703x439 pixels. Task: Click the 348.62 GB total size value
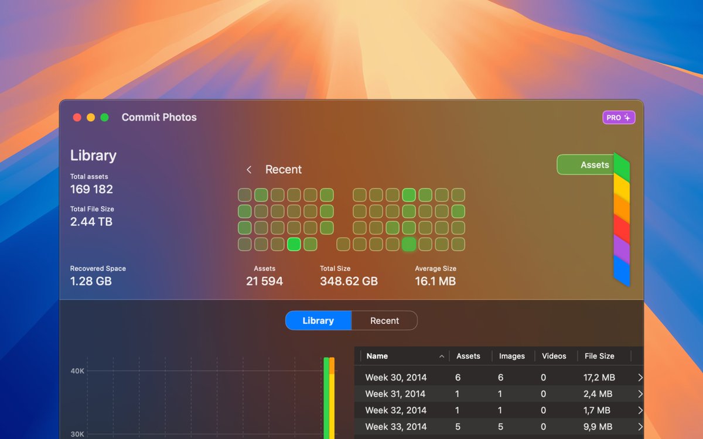point(349,281)
